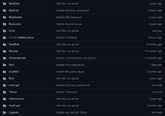Open the VoidCrypt directory
The image size is (165, 116).
coord(14,106)
